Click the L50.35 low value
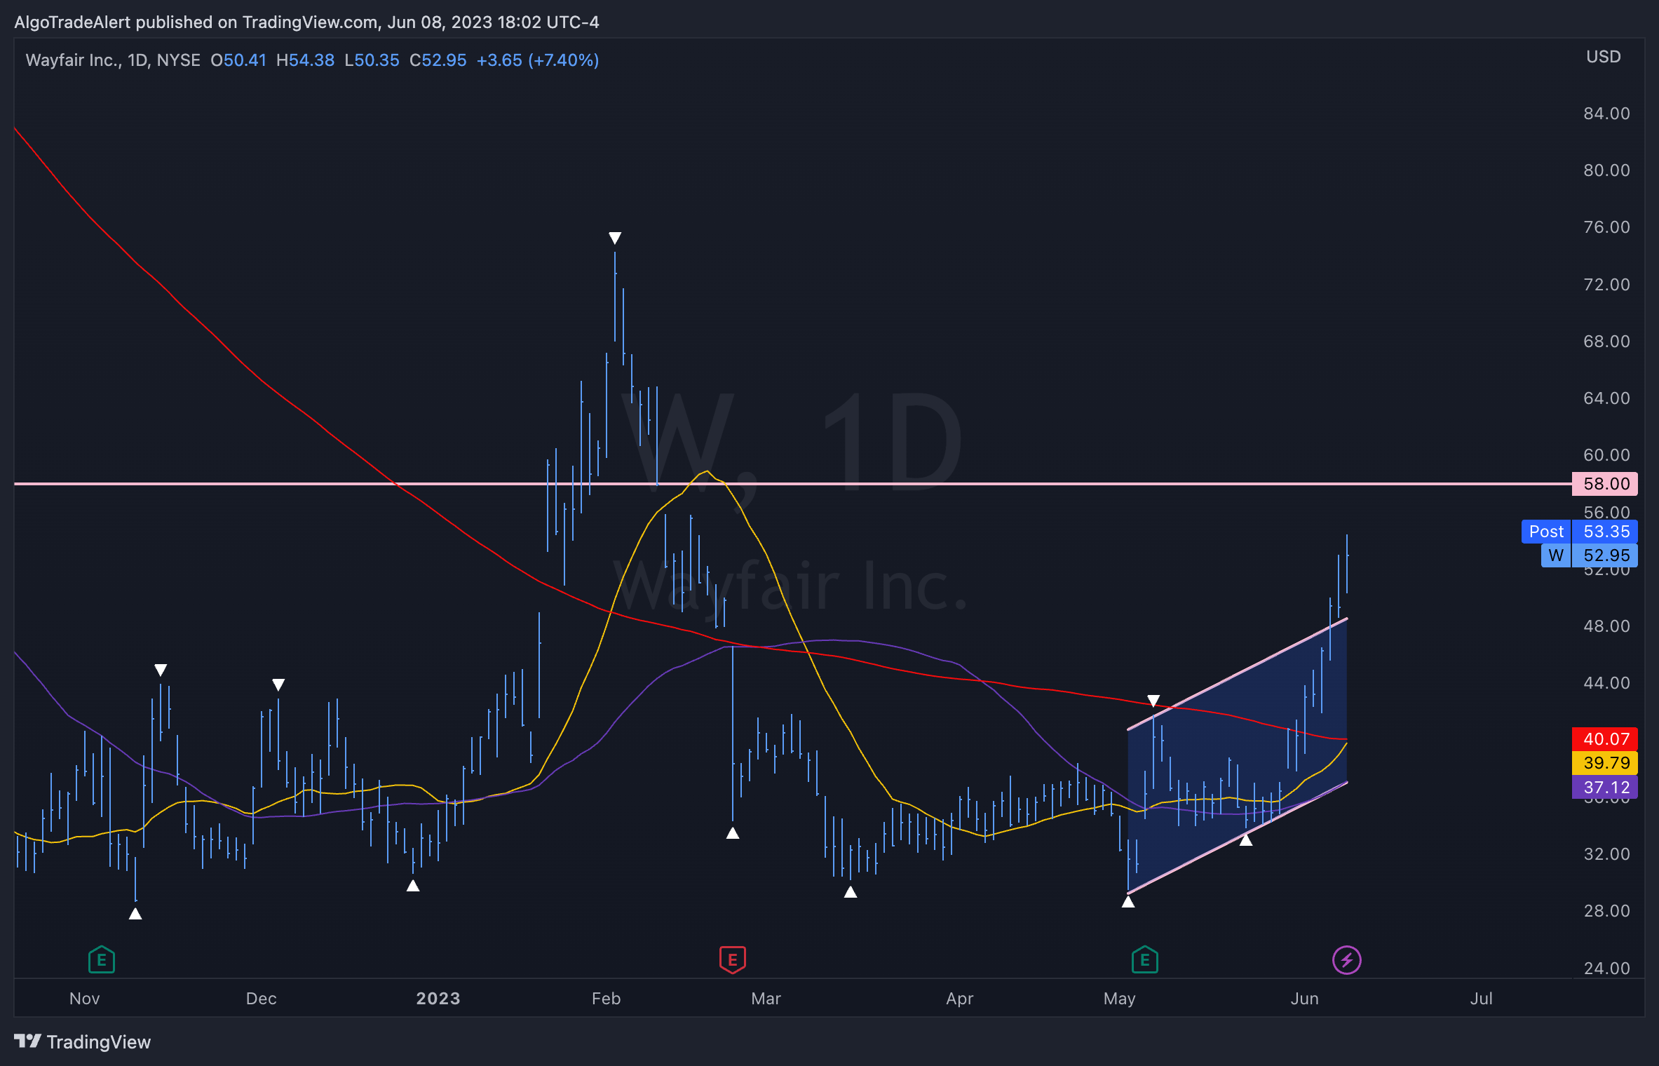 coord(372,60)
